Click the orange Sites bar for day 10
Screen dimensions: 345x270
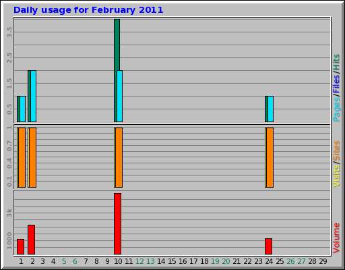(x=119, y=157)
